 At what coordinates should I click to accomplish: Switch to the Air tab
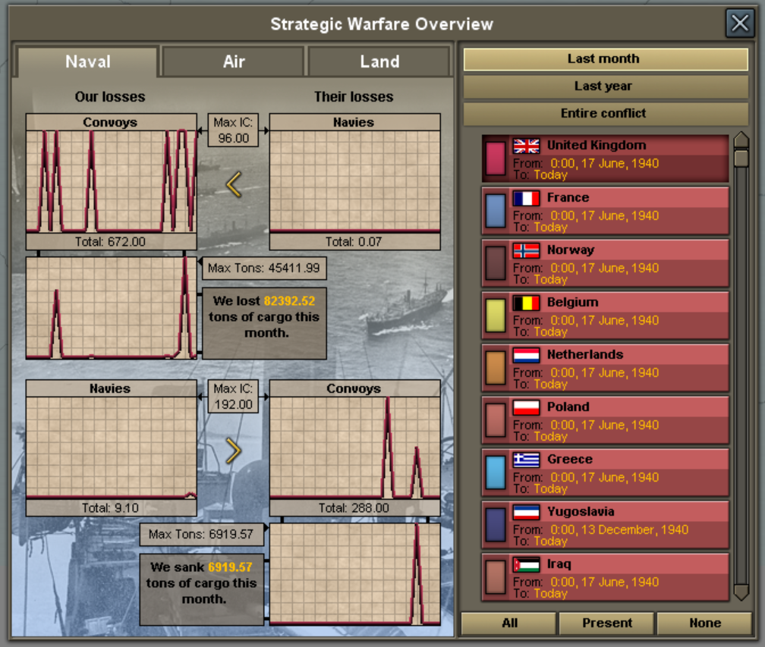[234, 61]
